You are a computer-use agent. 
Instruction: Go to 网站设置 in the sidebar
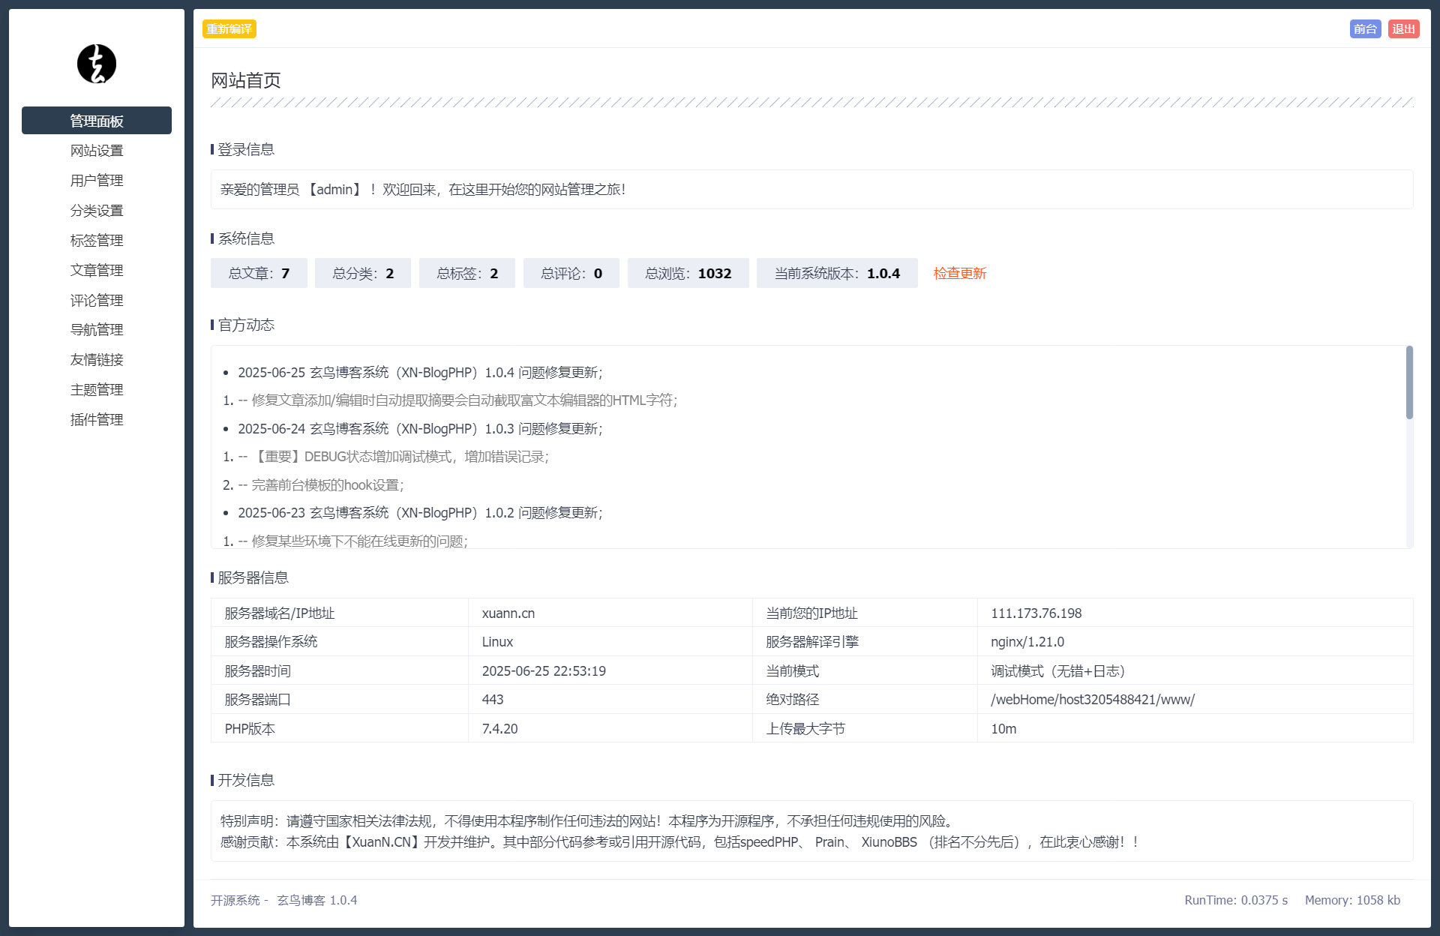97,151
